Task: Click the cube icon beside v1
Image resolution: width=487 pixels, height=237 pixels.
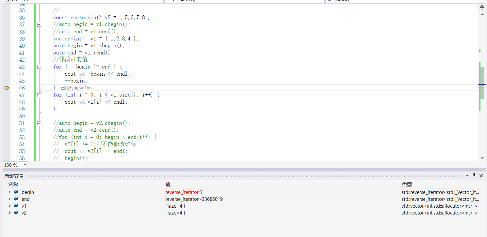Action: click(16, 206)
